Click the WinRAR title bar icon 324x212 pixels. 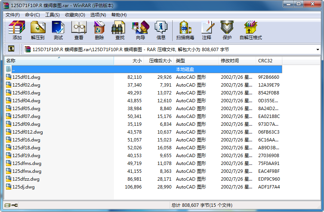coord(6,5)
